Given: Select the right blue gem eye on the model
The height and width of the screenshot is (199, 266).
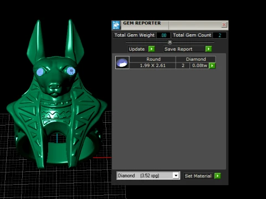Looking at the screenshot, I should pyautogui.click(x=71, y=71).
